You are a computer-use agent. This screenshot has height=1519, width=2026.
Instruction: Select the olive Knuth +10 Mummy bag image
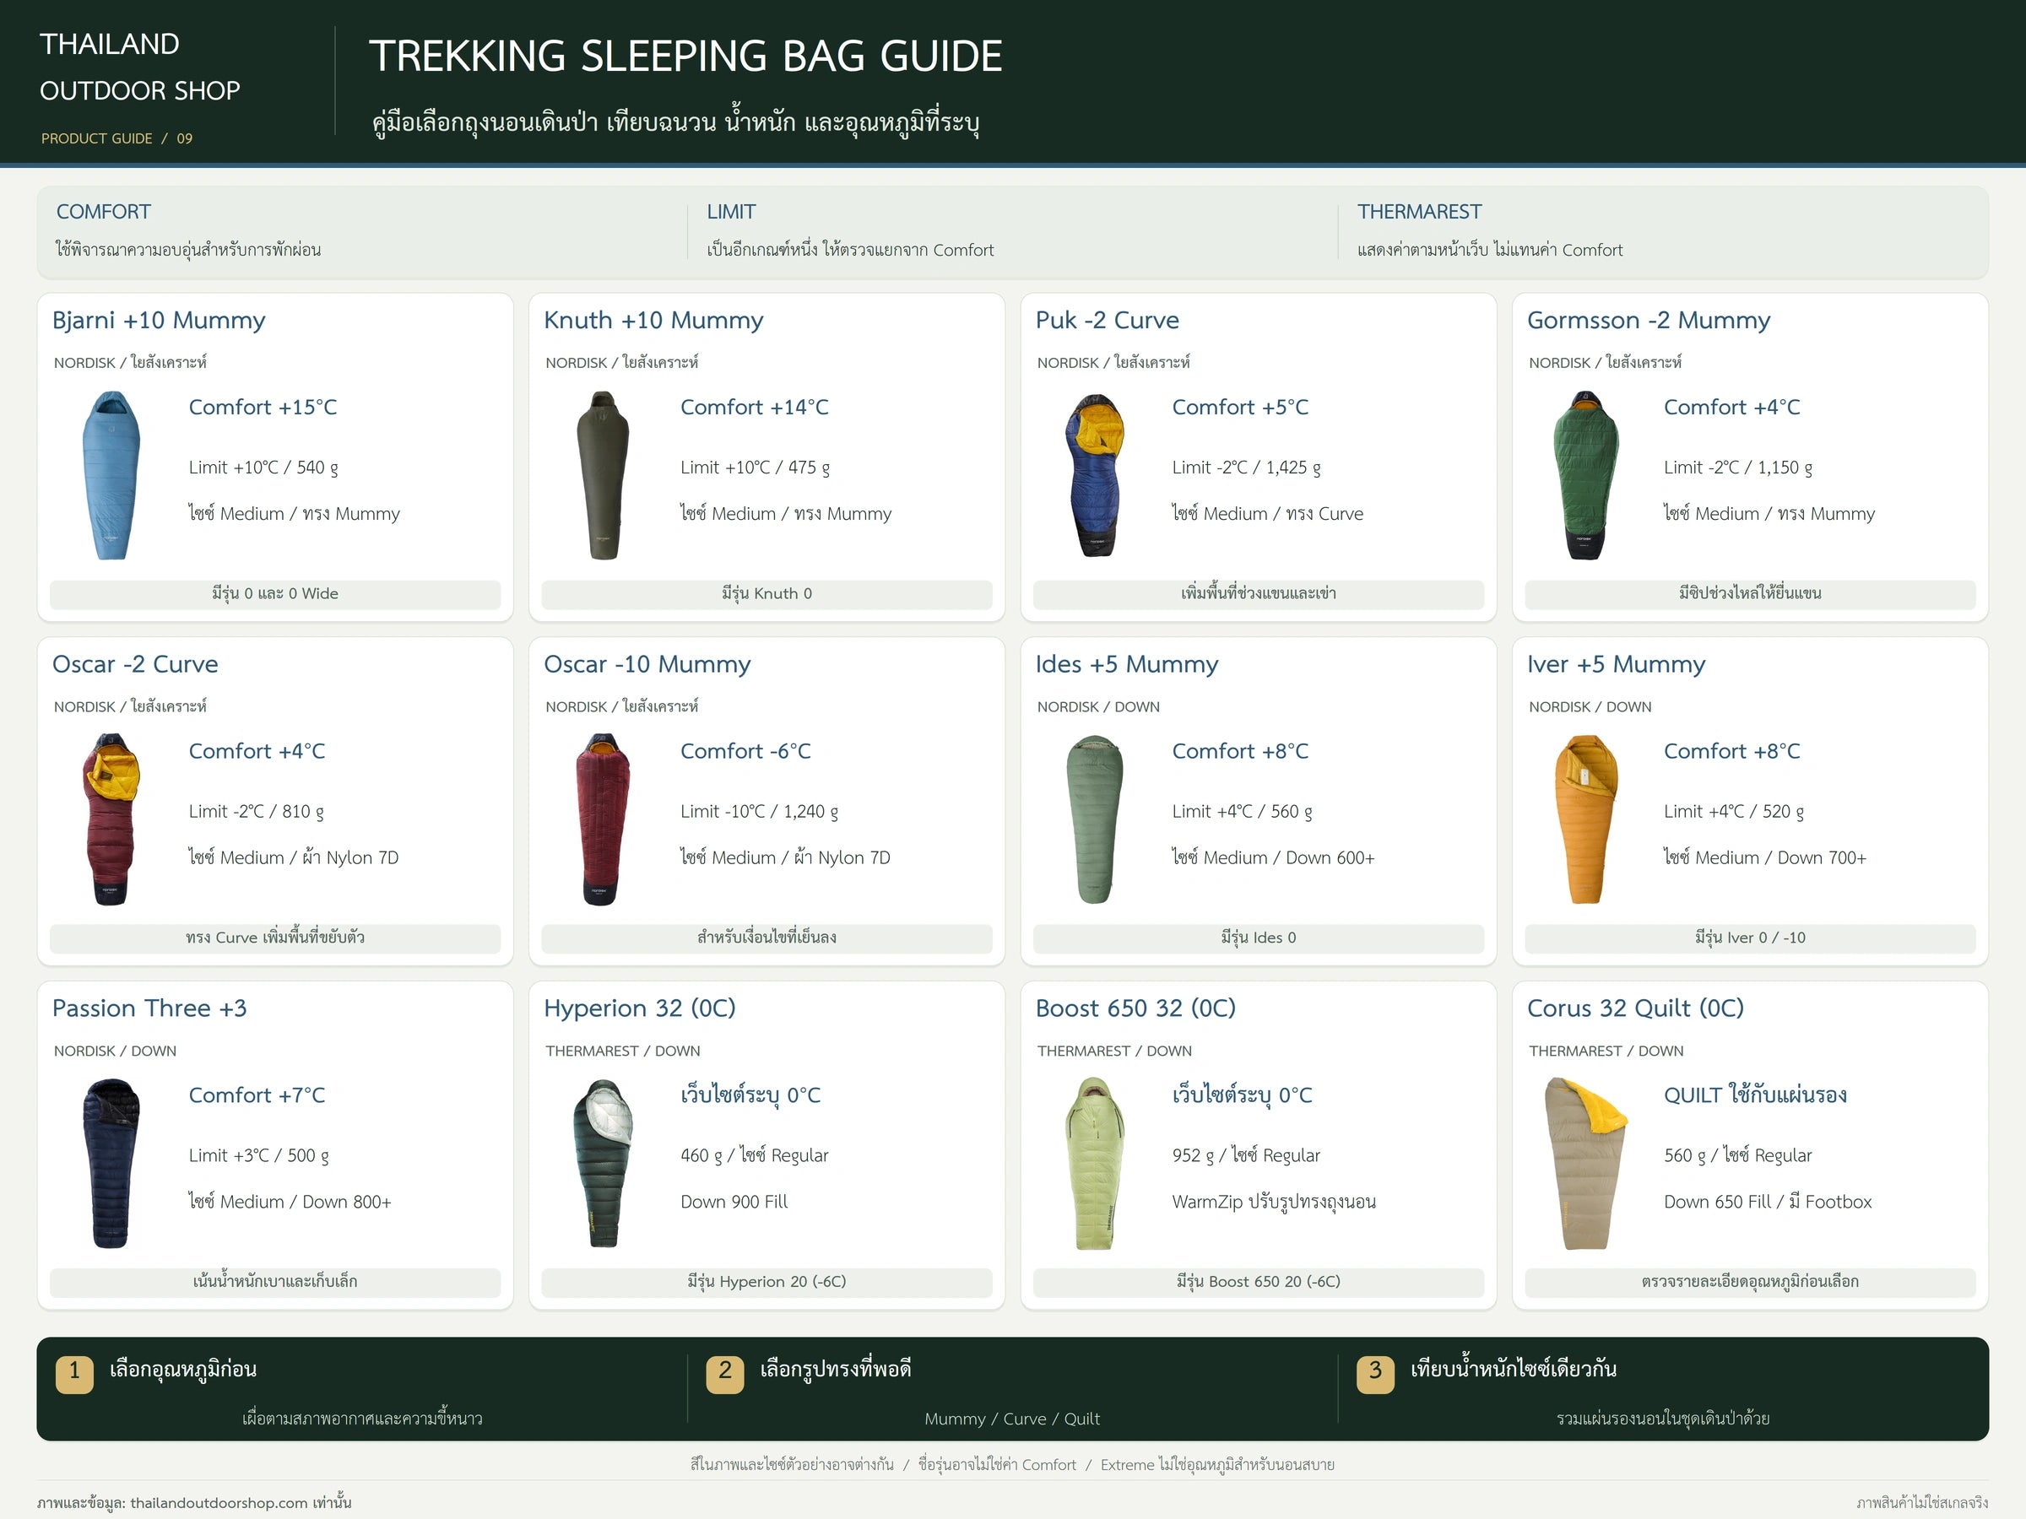tap(603, 475)
